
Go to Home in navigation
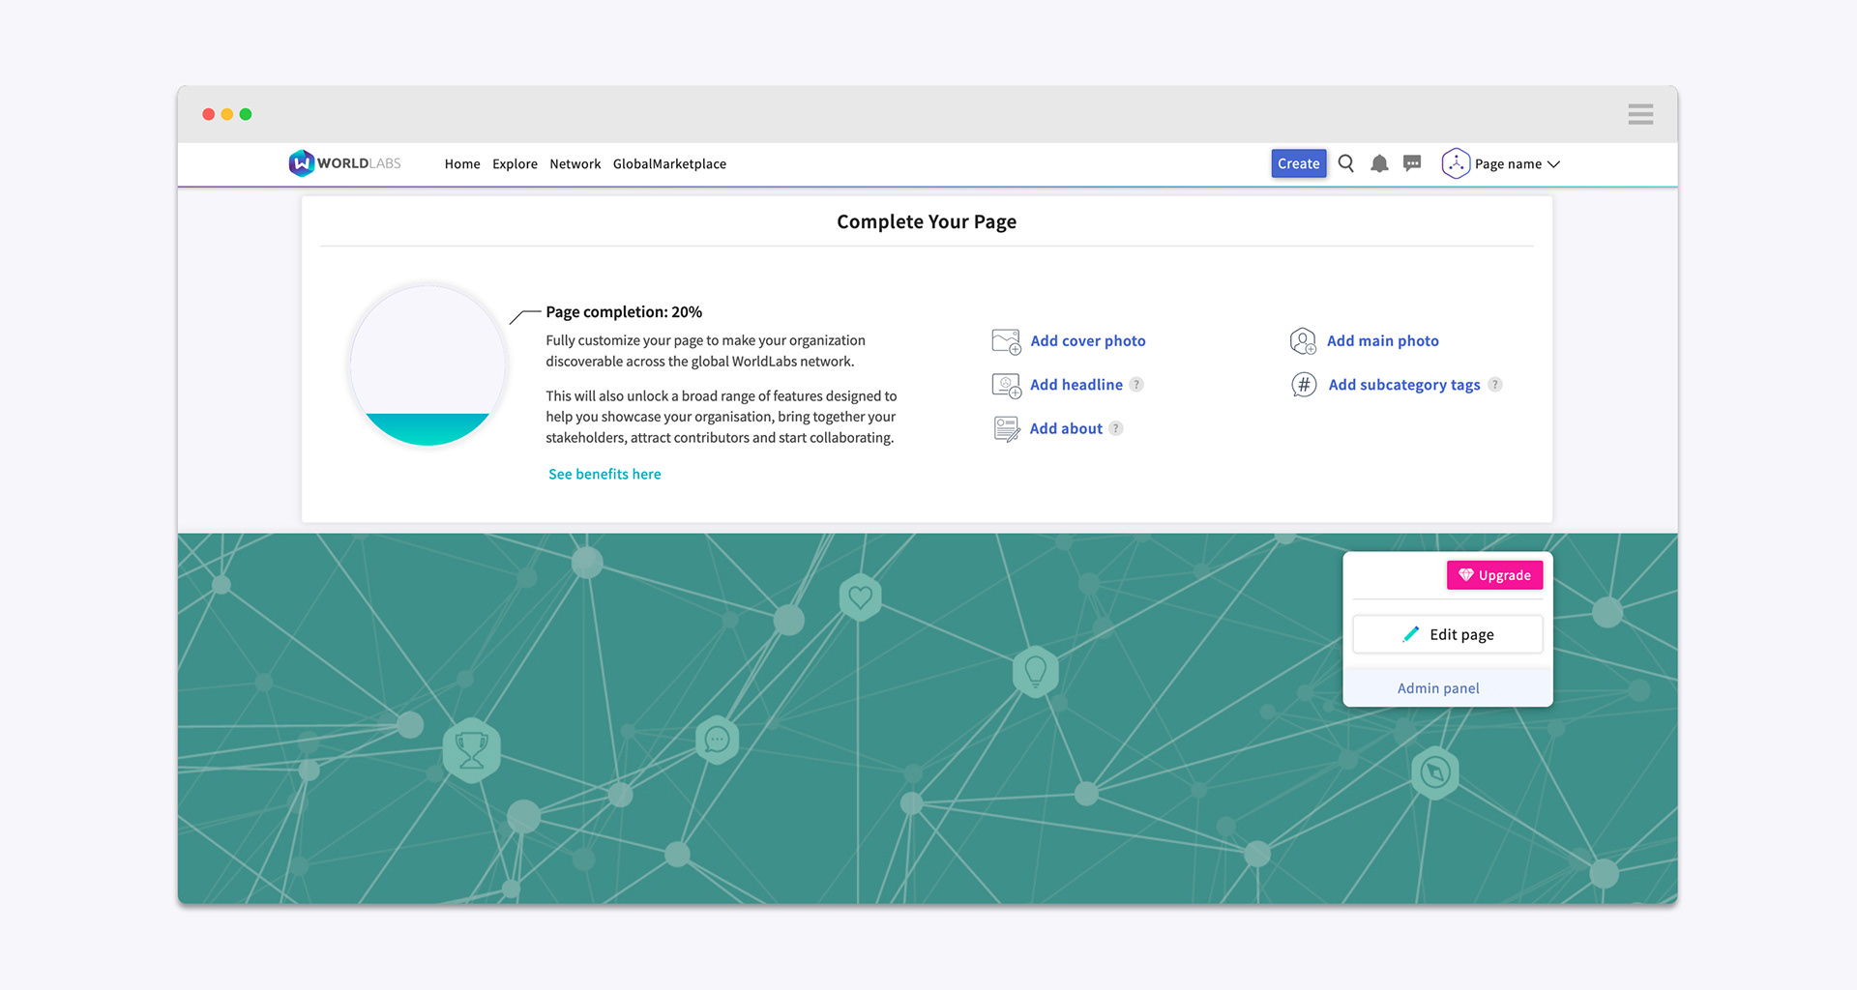pos(462,164)
